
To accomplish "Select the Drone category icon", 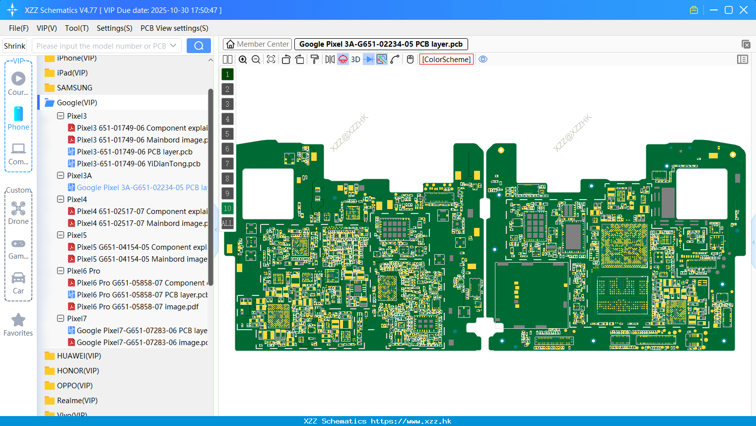I will tap(18, 213).
